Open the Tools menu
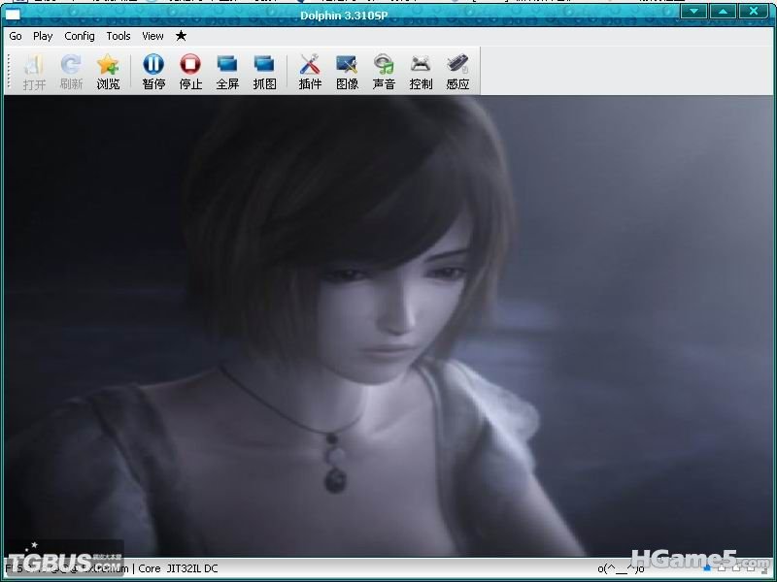The width and height of the screenshot is (777, 582). point(118,36)
